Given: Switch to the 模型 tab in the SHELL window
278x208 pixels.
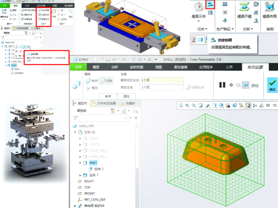Looking at the screenshot, I should tap(96, 67).
